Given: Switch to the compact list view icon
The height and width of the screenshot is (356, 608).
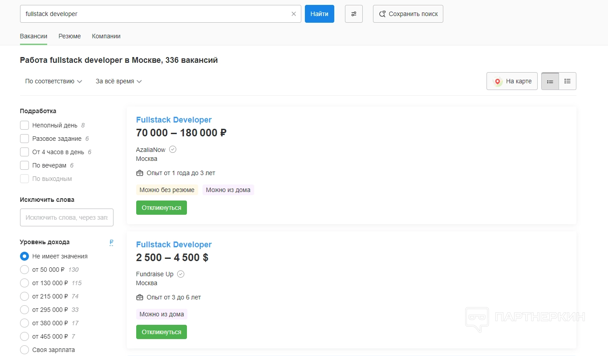Looking at the screenshot, I should point(567,82).
